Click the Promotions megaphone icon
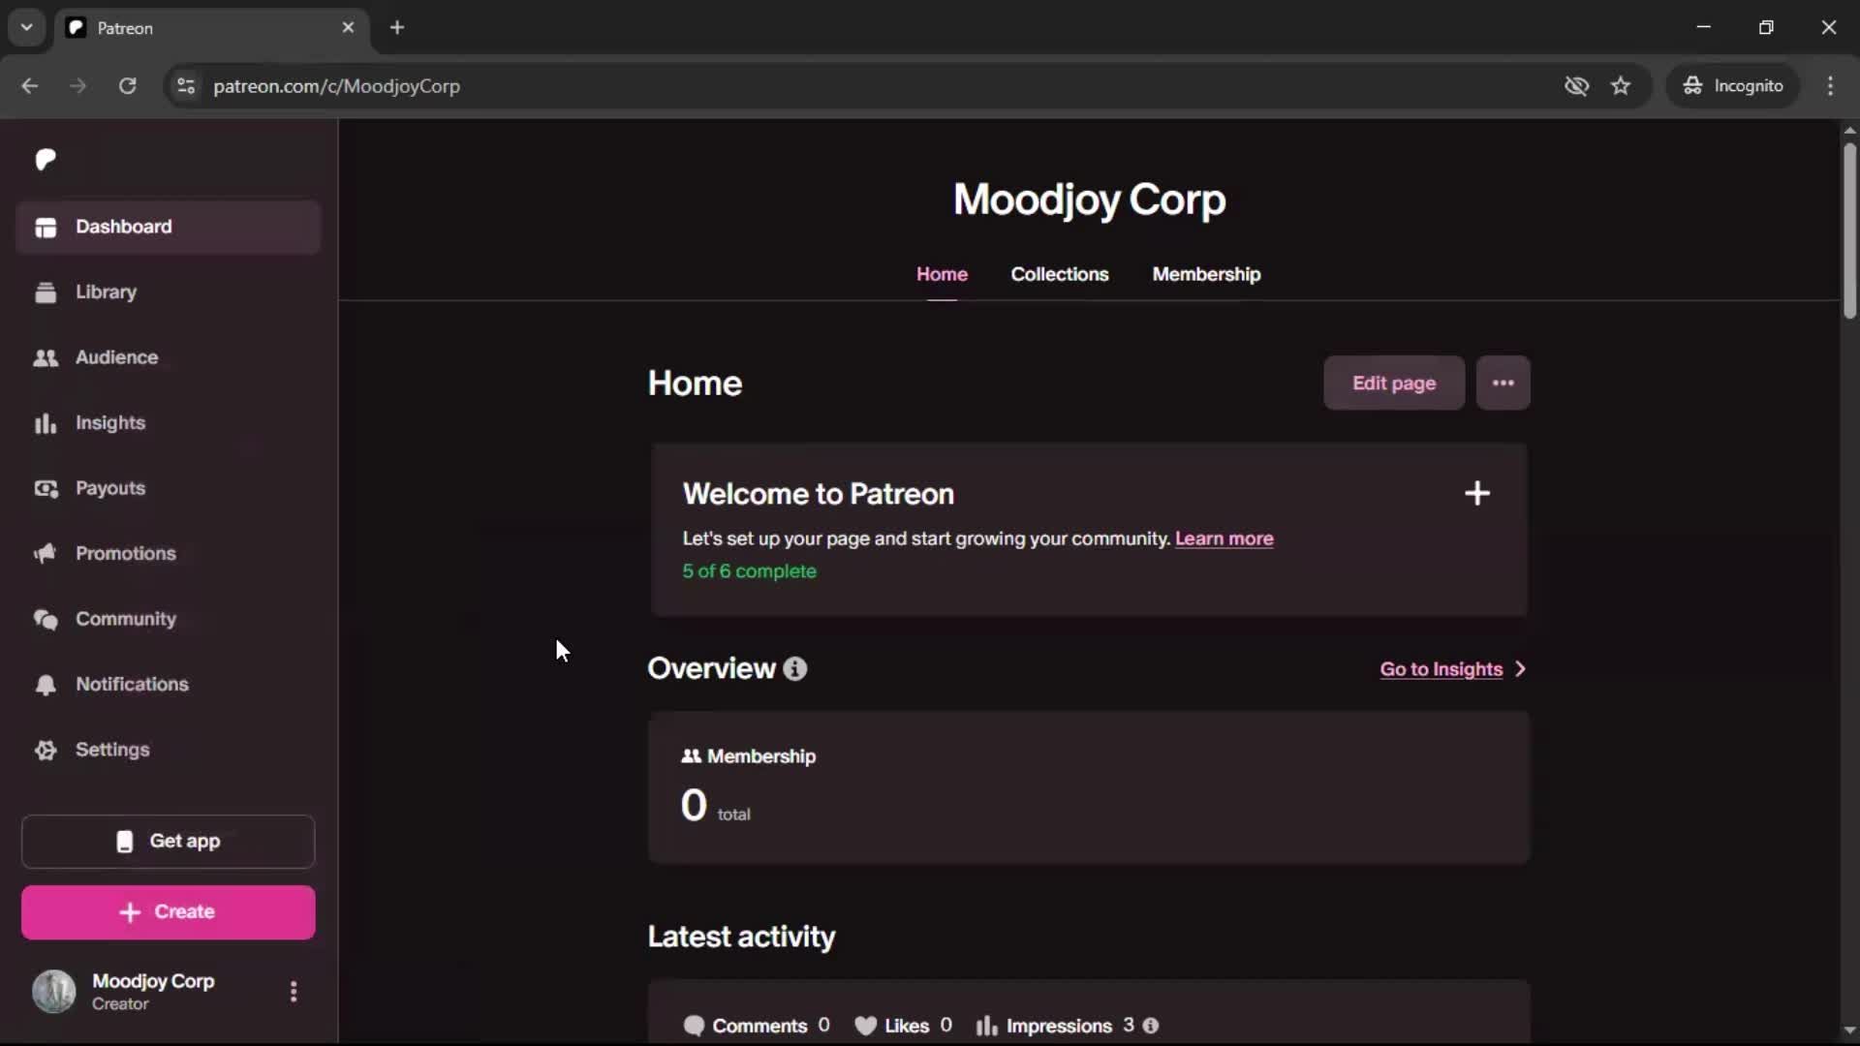Screen dimensions: 1860x1046 46,554
